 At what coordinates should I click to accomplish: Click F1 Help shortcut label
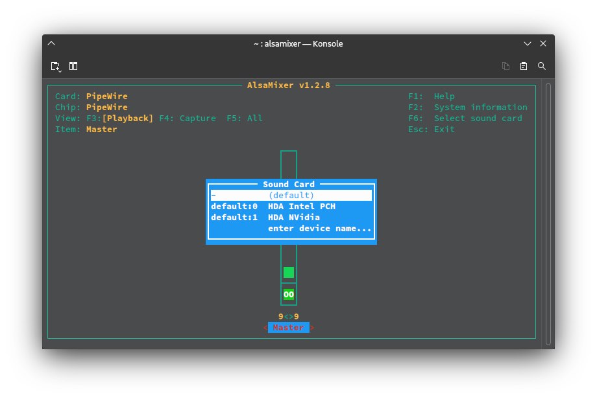click(432, 96)
